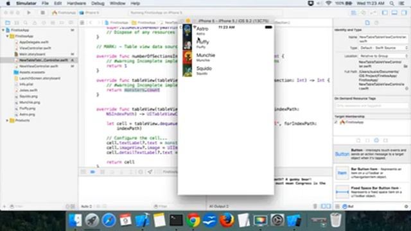Select the Button object in the library

[x=372, y=154]
